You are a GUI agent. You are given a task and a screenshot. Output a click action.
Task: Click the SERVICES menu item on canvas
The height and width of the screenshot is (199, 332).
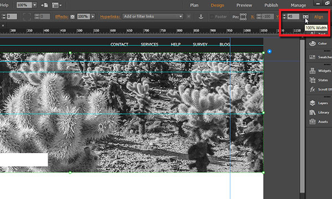click(149, 44)
